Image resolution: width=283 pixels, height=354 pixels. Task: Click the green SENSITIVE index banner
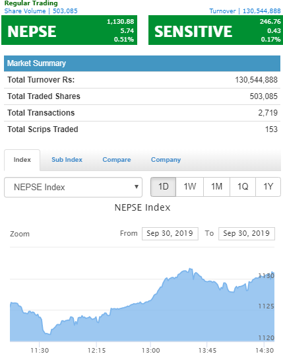coord(216,30)
